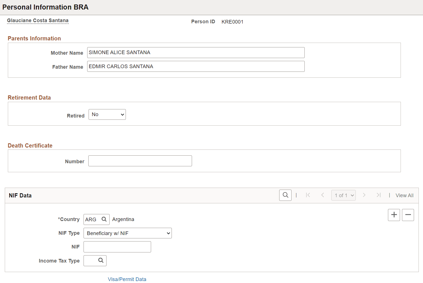Click the Country code field showing ARG

click(x=92, y=219)
